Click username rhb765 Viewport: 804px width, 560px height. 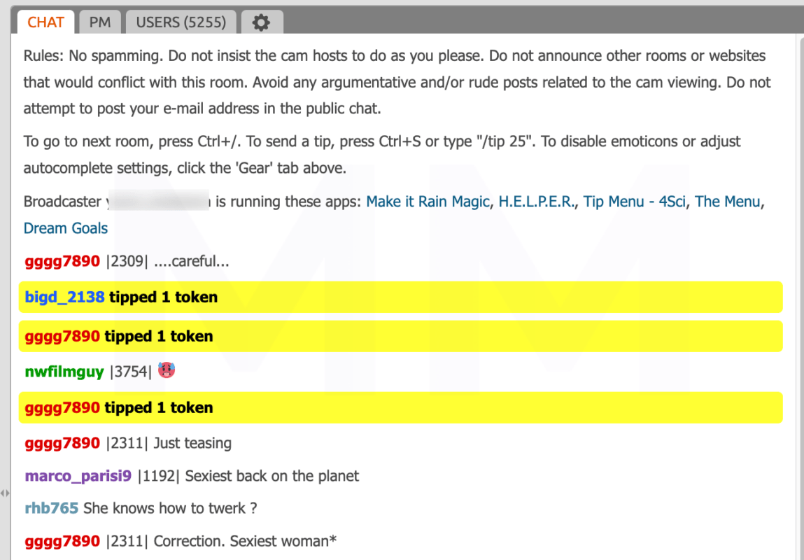pos(51,508)
